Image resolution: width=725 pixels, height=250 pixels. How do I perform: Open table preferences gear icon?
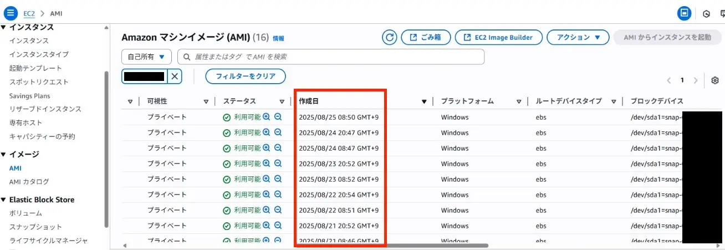coord(715,80)
